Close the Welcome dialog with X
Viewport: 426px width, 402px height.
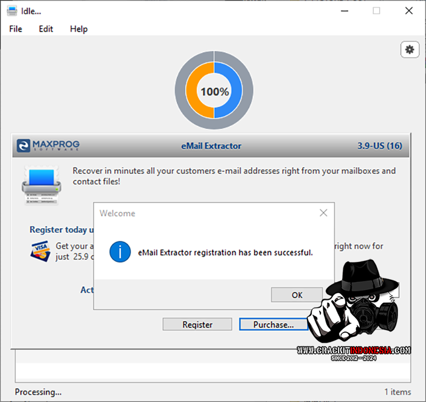pyautogui.click(x=323, y=213)
